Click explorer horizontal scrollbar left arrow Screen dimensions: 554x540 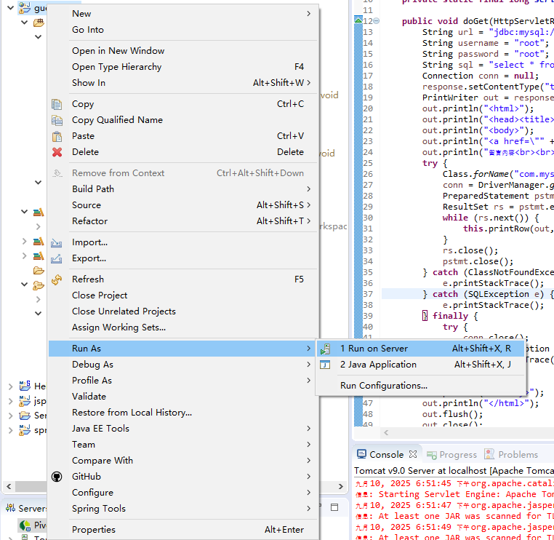(9, 487)
